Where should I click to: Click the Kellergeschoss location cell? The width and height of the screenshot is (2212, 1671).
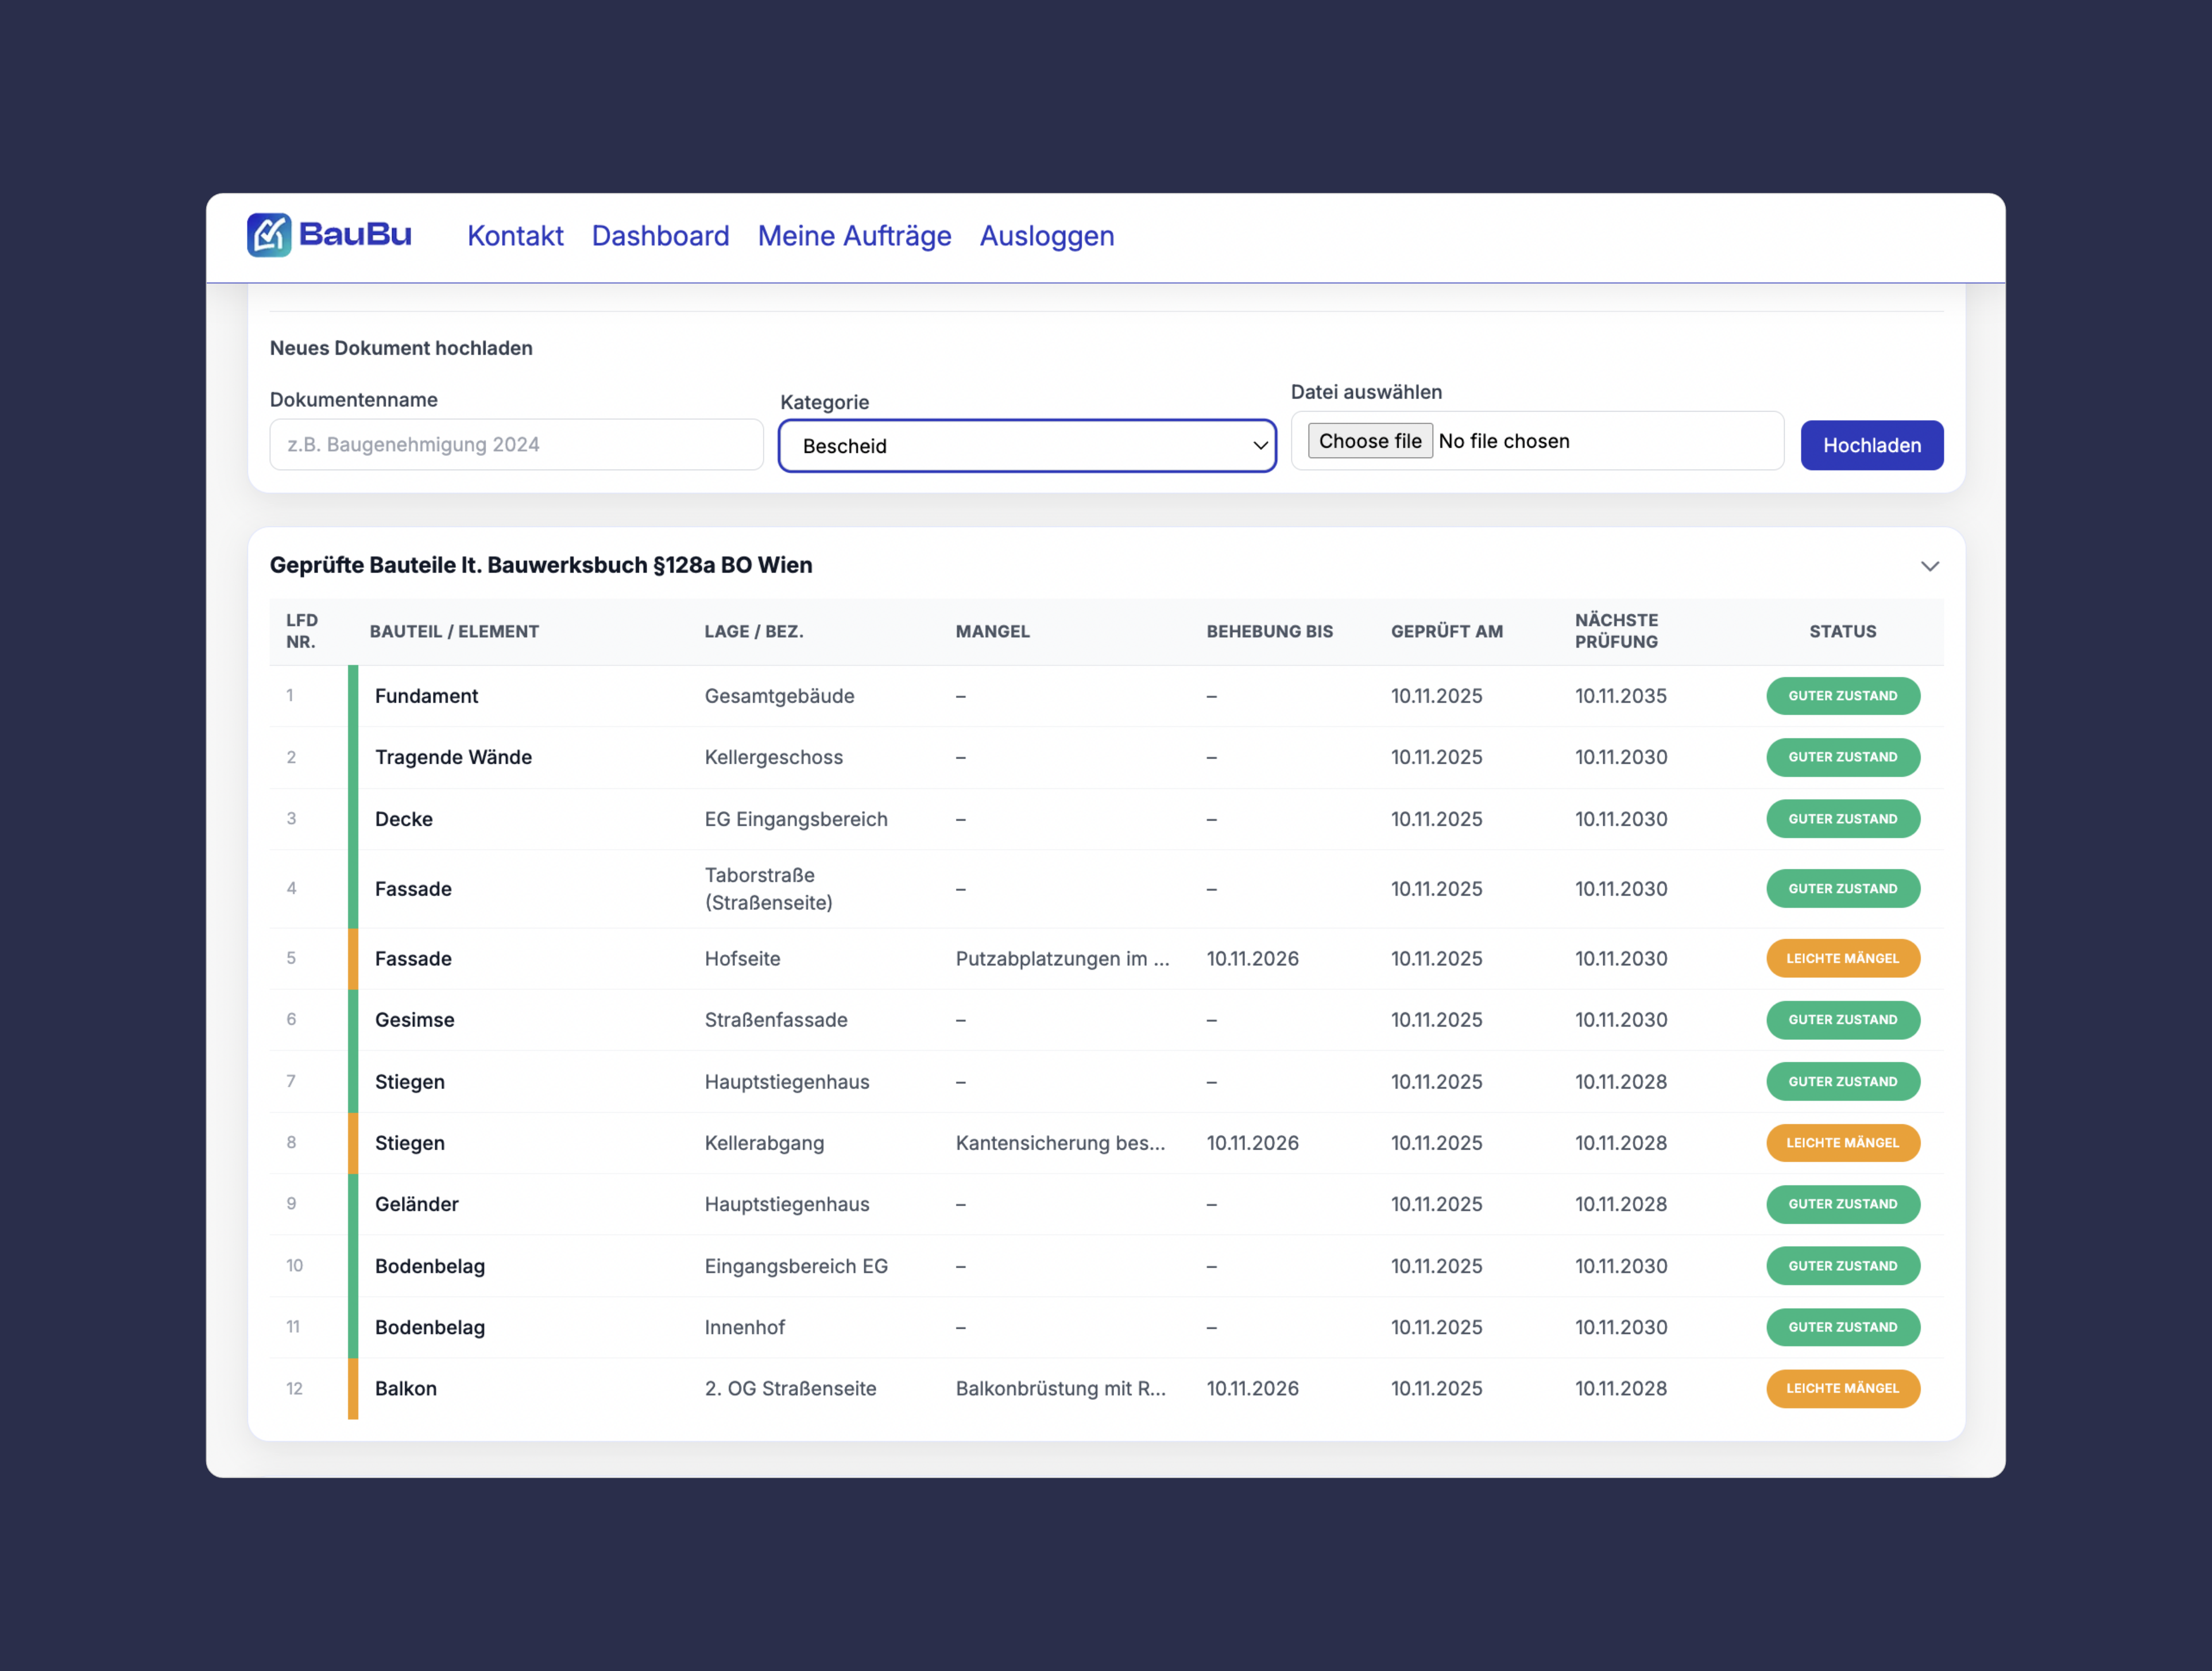[x=773, y=757]
